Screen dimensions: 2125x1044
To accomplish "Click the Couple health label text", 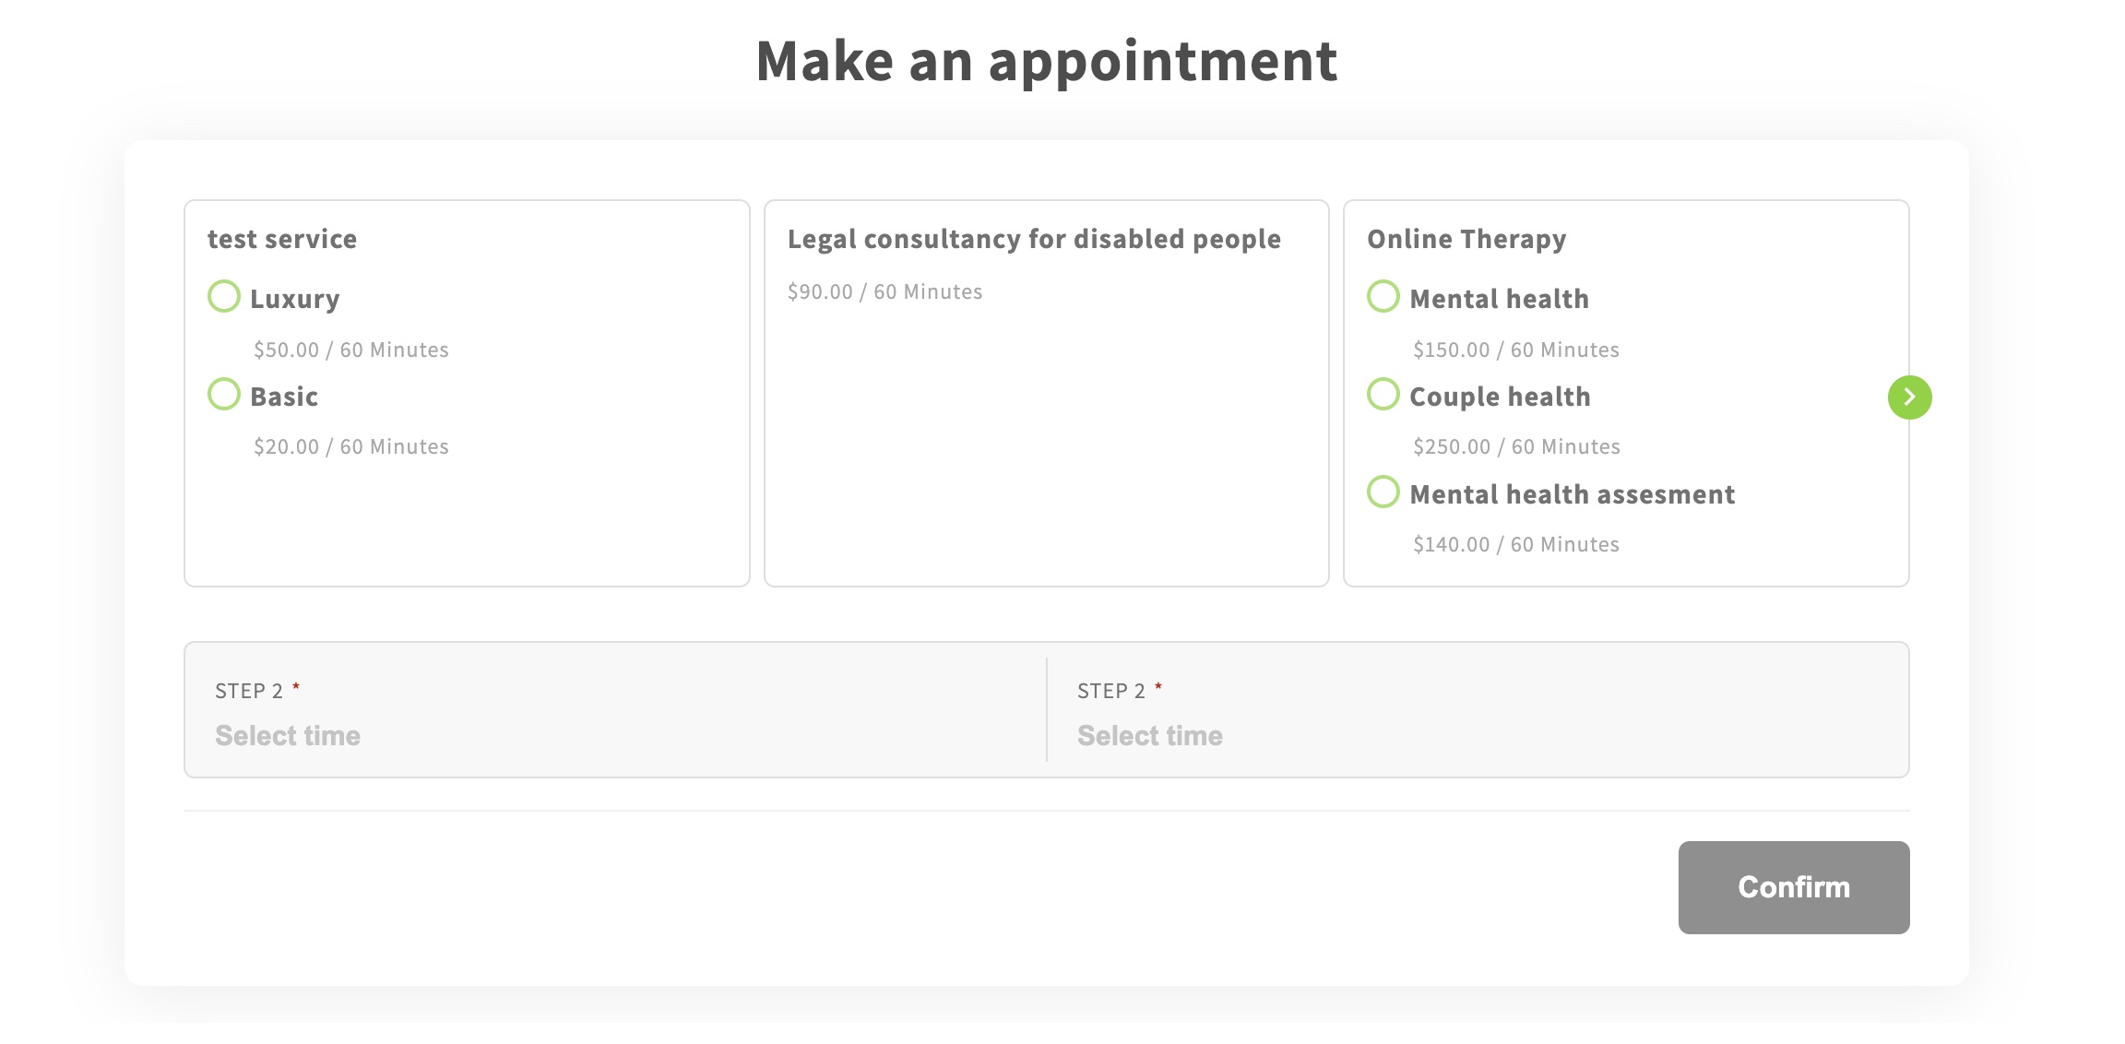I will 1500,397.
